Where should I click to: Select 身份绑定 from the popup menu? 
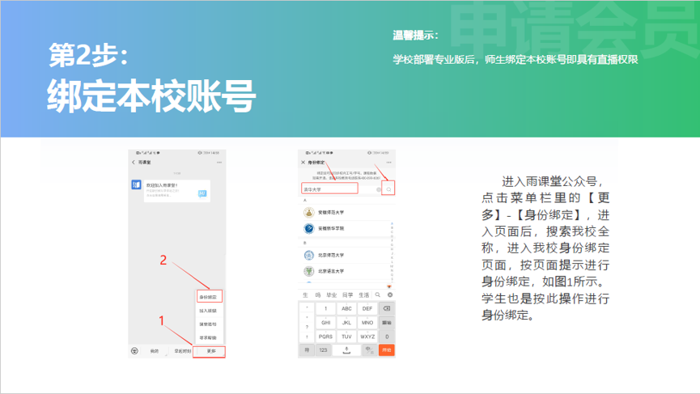[x=209, y=297]
